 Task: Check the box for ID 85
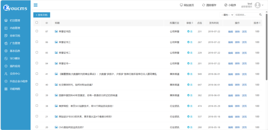(37, 52)
